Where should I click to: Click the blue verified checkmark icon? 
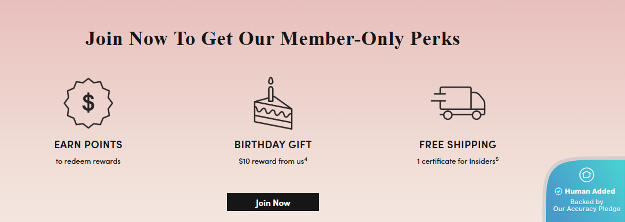pyautogui.click(x=559, y=191)
